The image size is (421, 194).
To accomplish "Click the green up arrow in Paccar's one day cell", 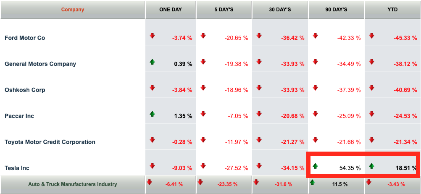I will 152,114.
